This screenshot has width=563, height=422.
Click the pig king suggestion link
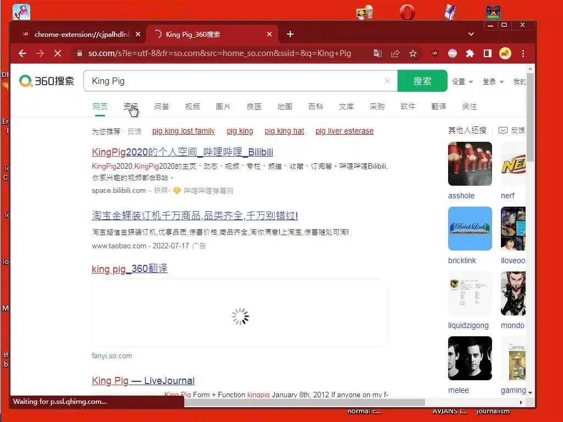click(x=240, y=131)
